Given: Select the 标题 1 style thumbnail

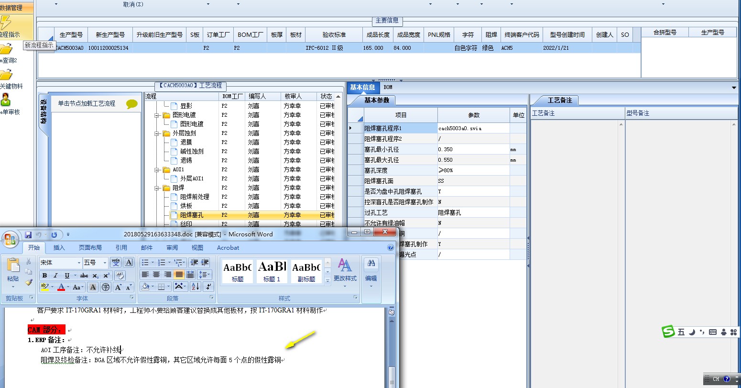Looking at the screenshot, I should [x=272, y=271].
